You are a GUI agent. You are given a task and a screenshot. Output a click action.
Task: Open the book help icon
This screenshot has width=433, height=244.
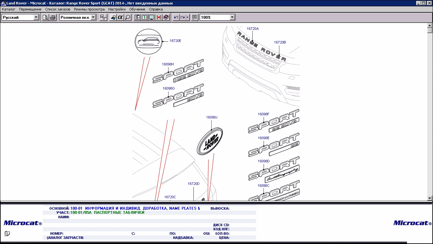(x=166, y=17)
